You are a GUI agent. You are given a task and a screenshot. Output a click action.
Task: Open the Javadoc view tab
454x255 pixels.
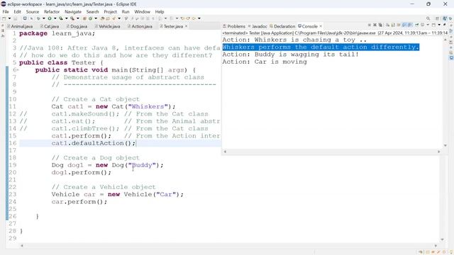pyautogui.click(x=258, y=26)
